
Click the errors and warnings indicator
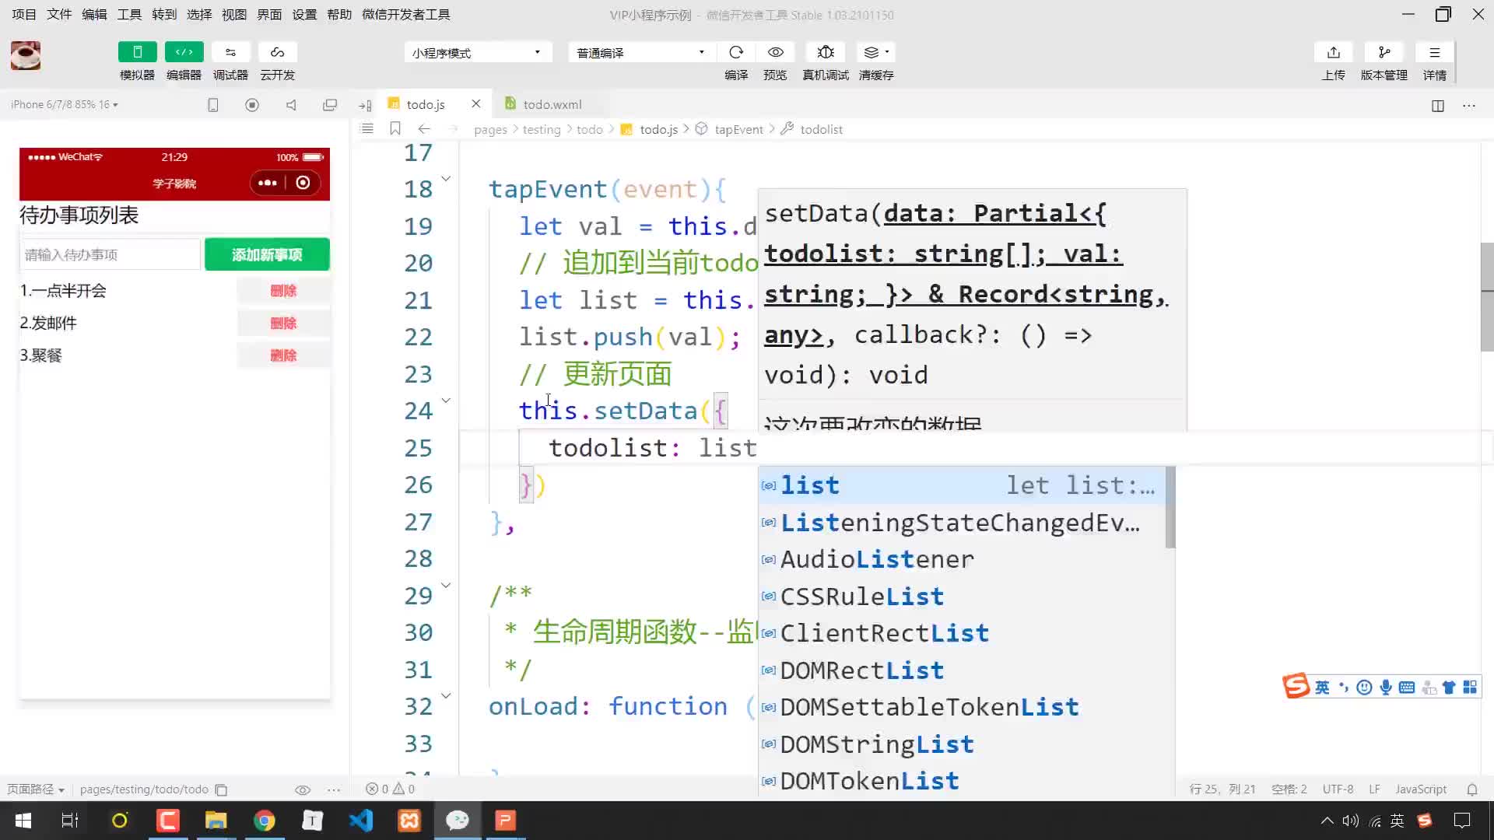[391, 789]
